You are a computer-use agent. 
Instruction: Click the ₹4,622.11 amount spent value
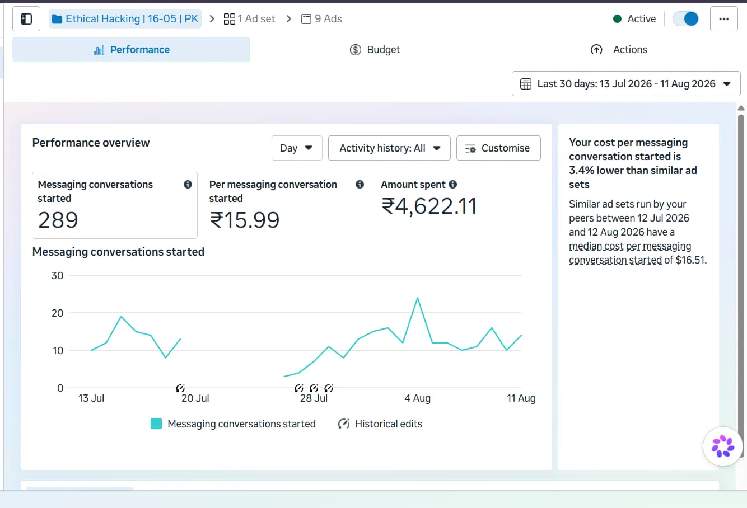point(429,206)
